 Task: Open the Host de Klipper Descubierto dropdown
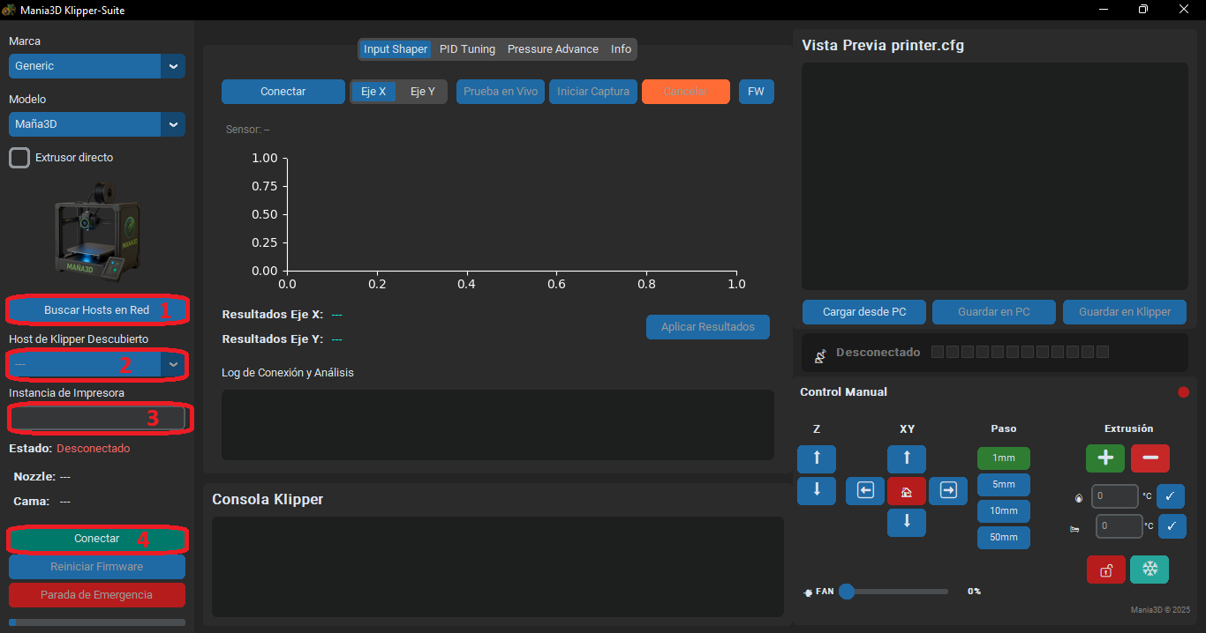(x=97, y=364)
